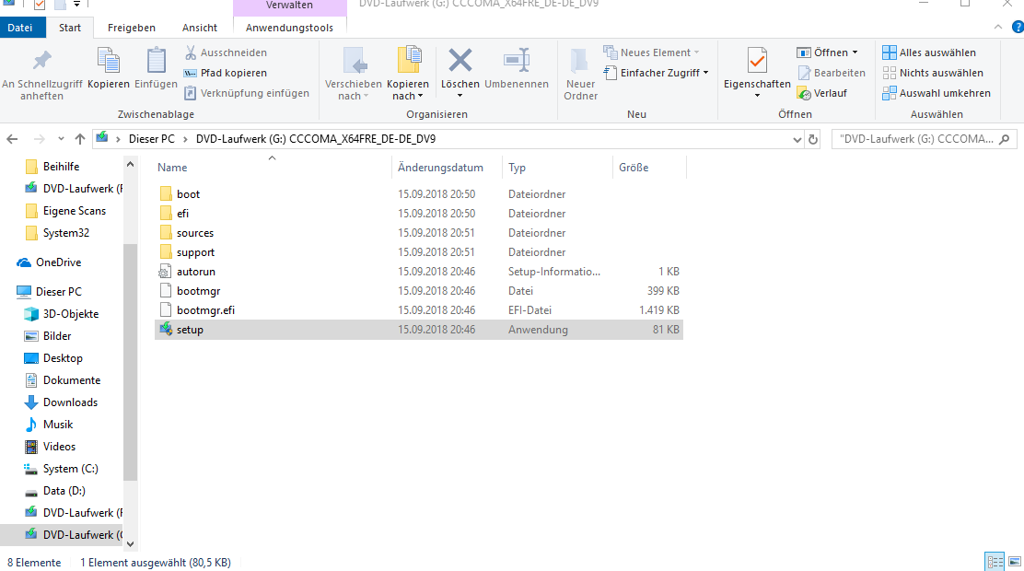Click Bearbeiten in the Öffnen group
The image size is (1024, 571).
click(832, 73)
